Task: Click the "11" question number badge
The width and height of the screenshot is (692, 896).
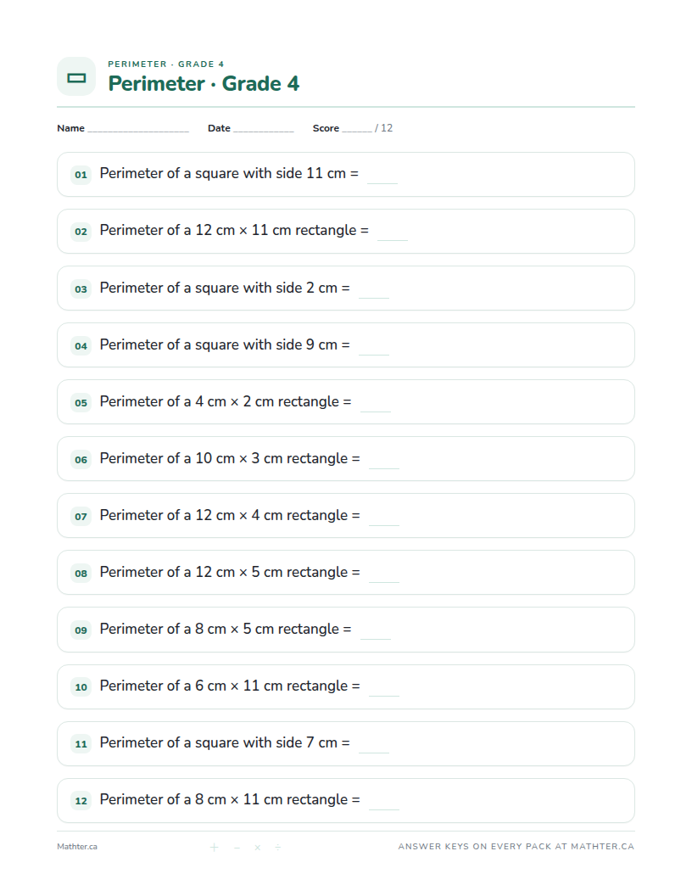Action: pos(81,744)
